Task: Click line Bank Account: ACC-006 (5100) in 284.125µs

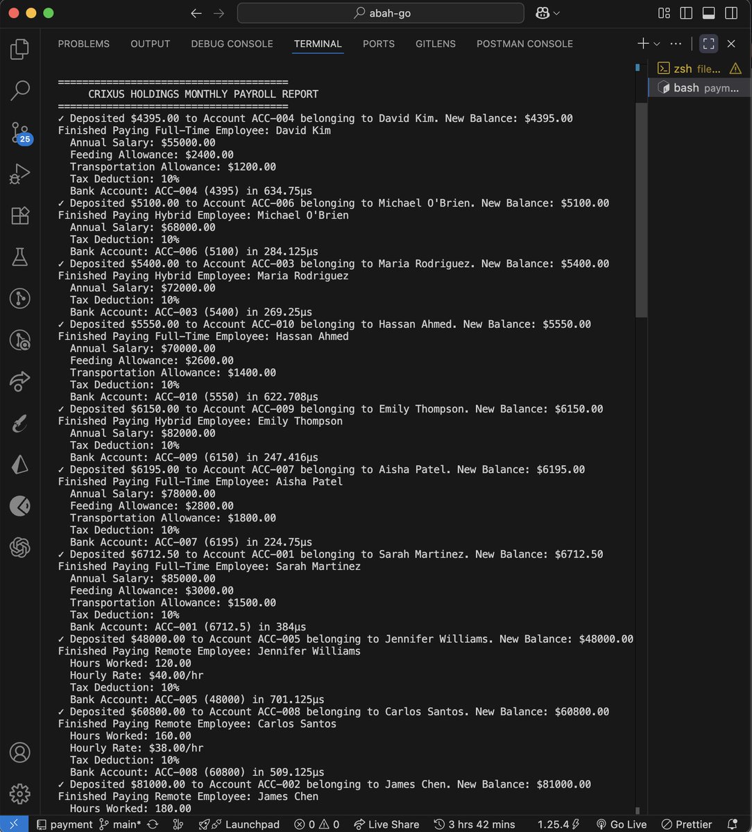Action: [x=194, y=252]
